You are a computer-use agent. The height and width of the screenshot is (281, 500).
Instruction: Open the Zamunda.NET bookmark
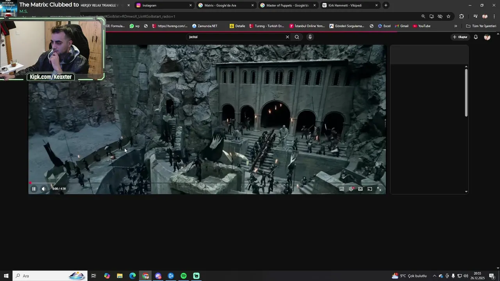coord(205,26)
